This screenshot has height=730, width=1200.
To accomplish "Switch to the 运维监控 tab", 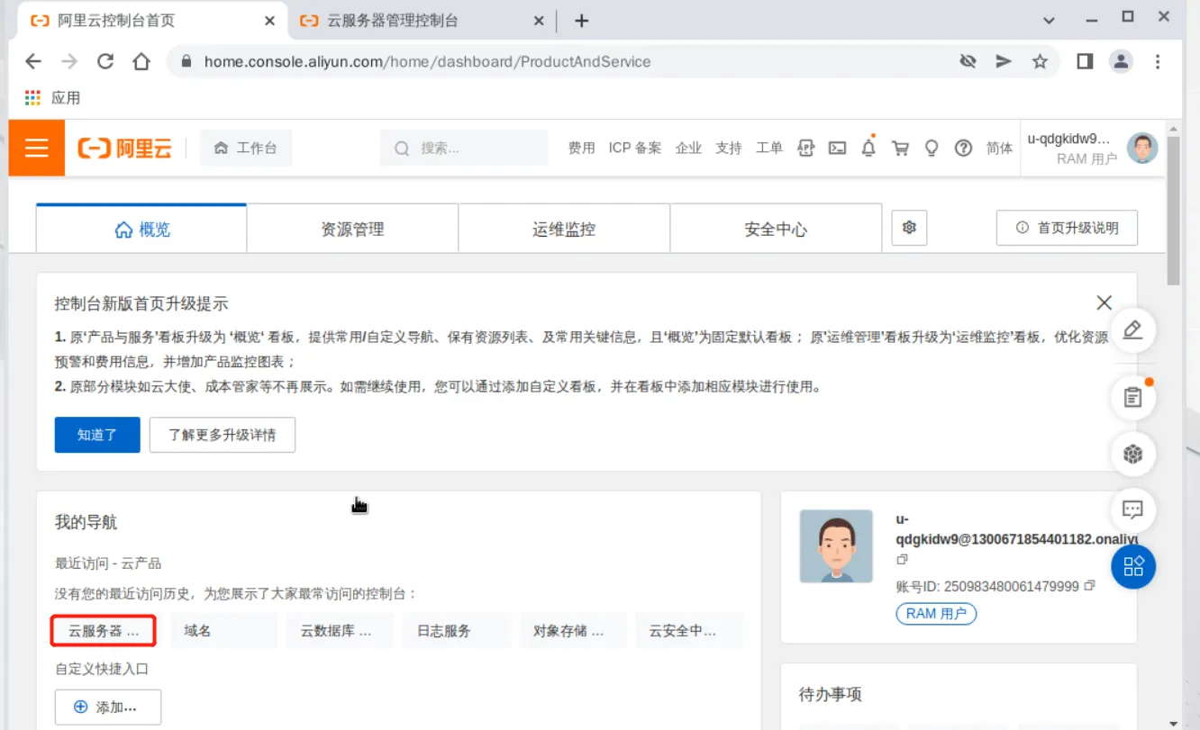I will coord(564,229).
